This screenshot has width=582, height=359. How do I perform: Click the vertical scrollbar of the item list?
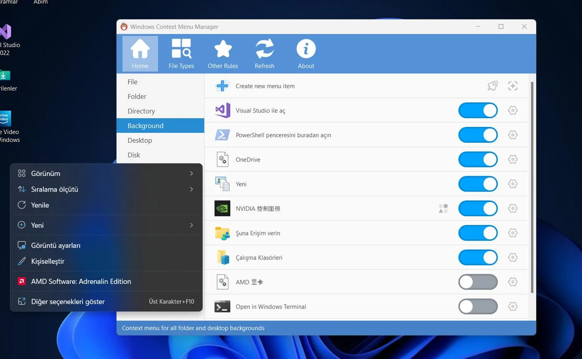point(532,187)
